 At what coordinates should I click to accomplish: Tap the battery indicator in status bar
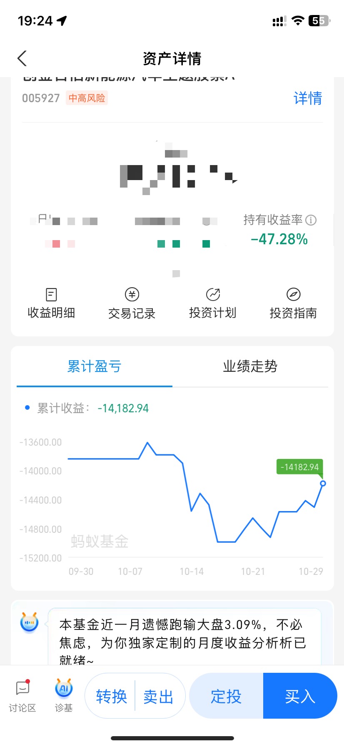click(x=319, y=20)
